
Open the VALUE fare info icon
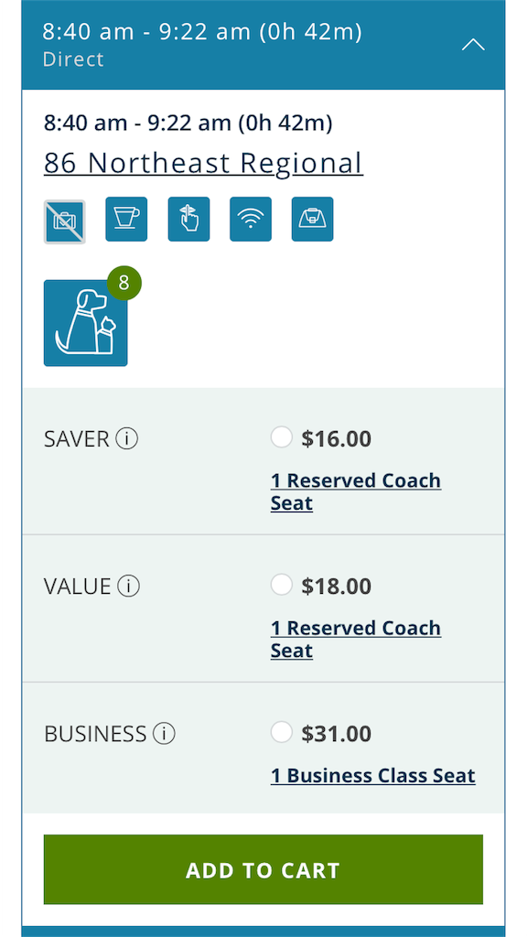128,587
